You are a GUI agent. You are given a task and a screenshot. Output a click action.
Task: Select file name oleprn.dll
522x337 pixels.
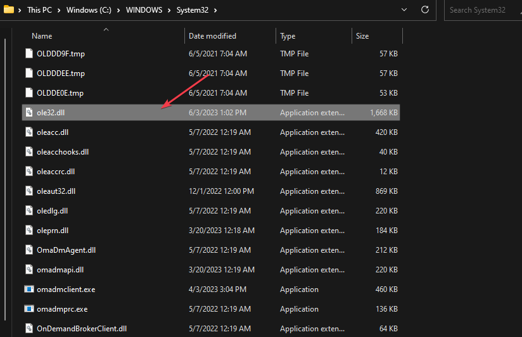[x=53, y=231]
